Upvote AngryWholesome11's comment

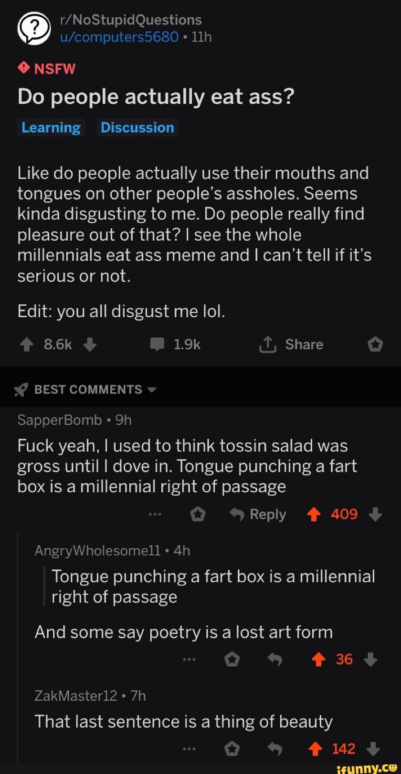(318, 660)
